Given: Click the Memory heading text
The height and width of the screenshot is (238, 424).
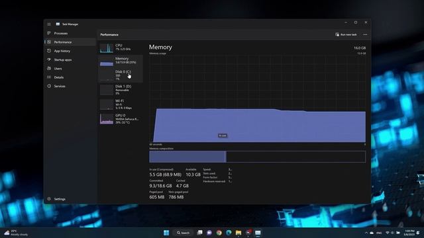Looking at the screenshot, I should click(x=160, y=47).
